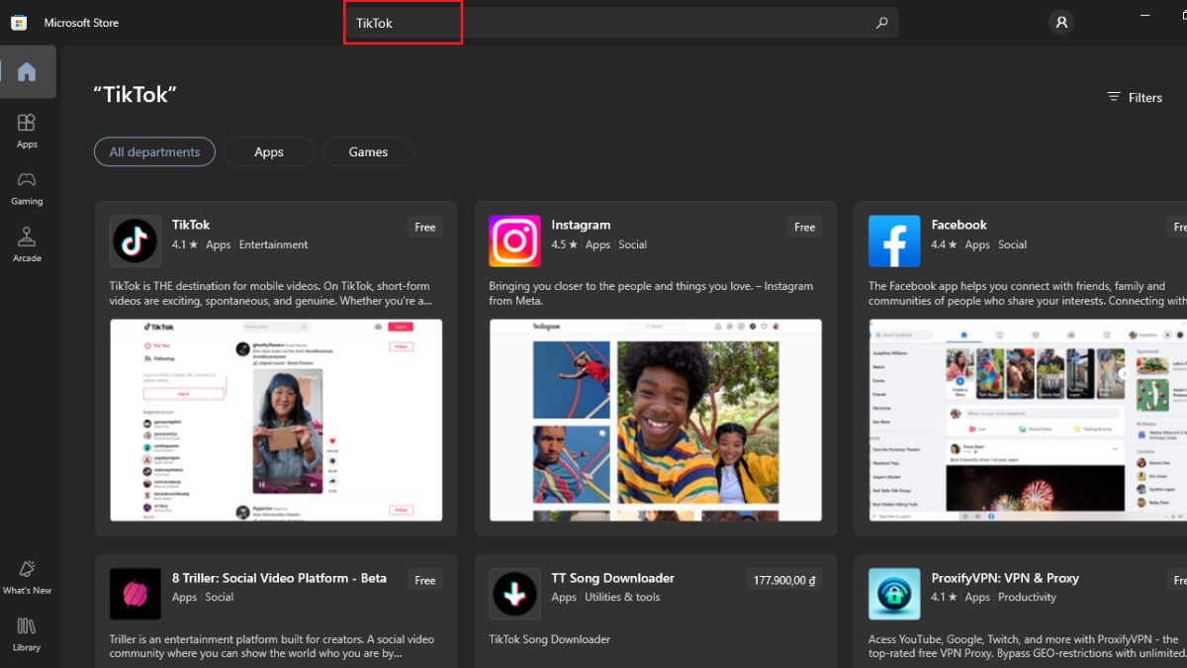The height and width of the screenshot is (668, 1187).
Task: Click the search magnifier icon
Action: [882, 23]
